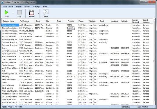Screen dimensions: 157x109
Task: Click the 31 lead(s) status bar entry
Action: click(x=126, y=107)
